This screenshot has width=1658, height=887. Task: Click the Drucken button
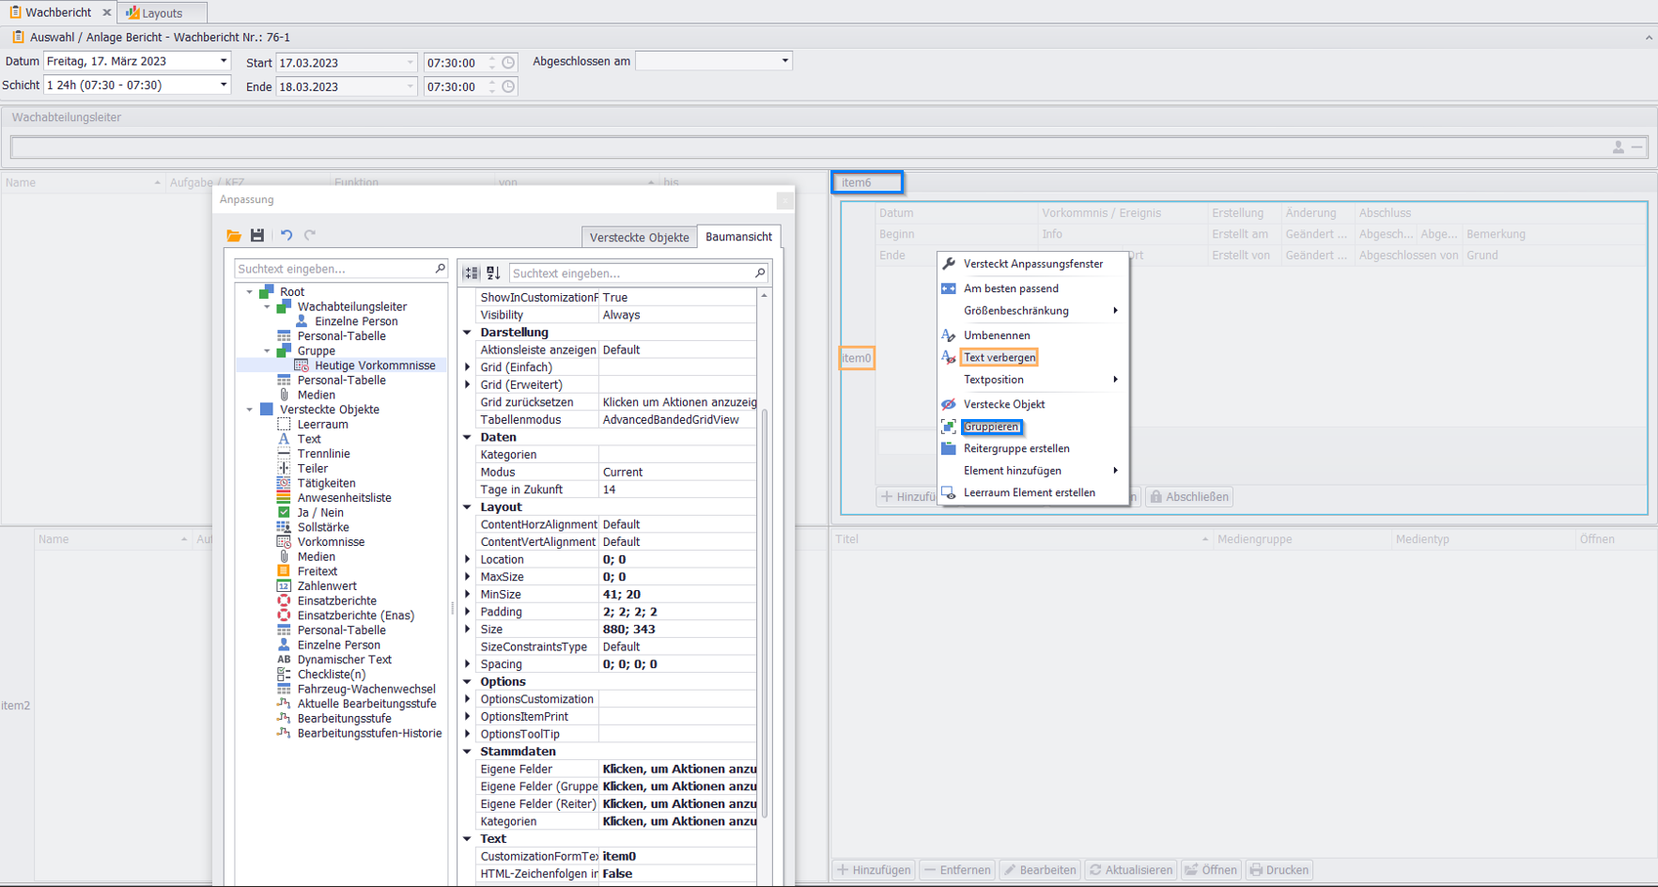pyautogui.click(x=1278, y=870)
